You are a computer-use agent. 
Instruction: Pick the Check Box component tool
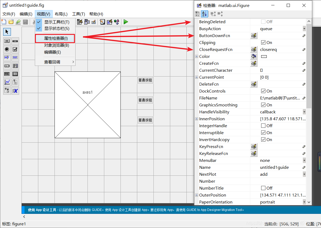[x=15, y=49]
